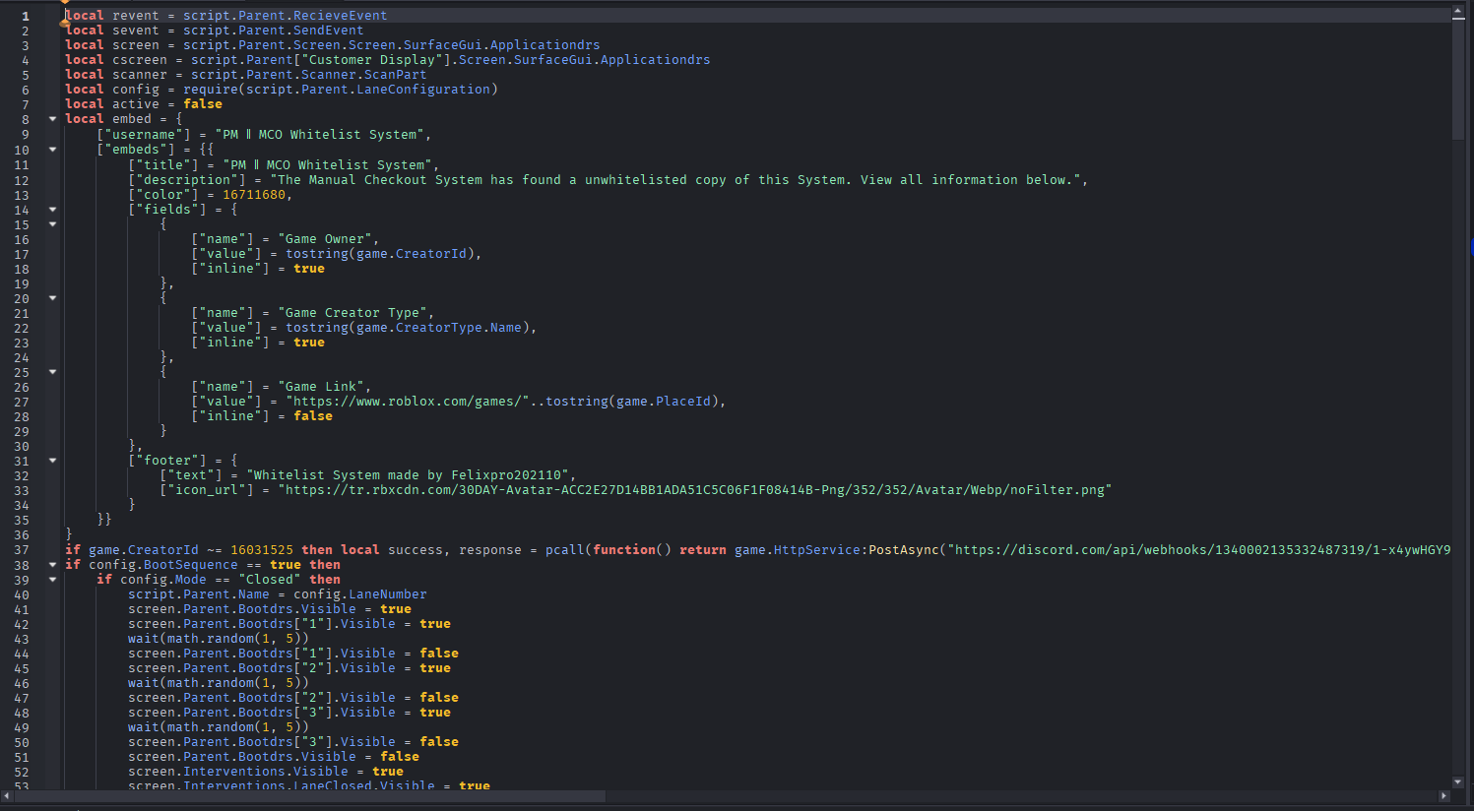Click the horizontal scrollbar right arrow

(1443, 795)
